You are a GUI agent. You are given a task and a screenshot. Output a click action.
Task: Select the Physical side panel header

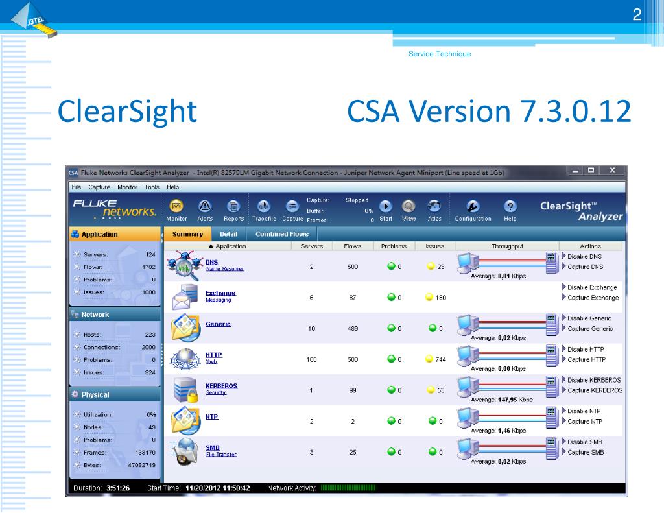(x=115, y=394)
